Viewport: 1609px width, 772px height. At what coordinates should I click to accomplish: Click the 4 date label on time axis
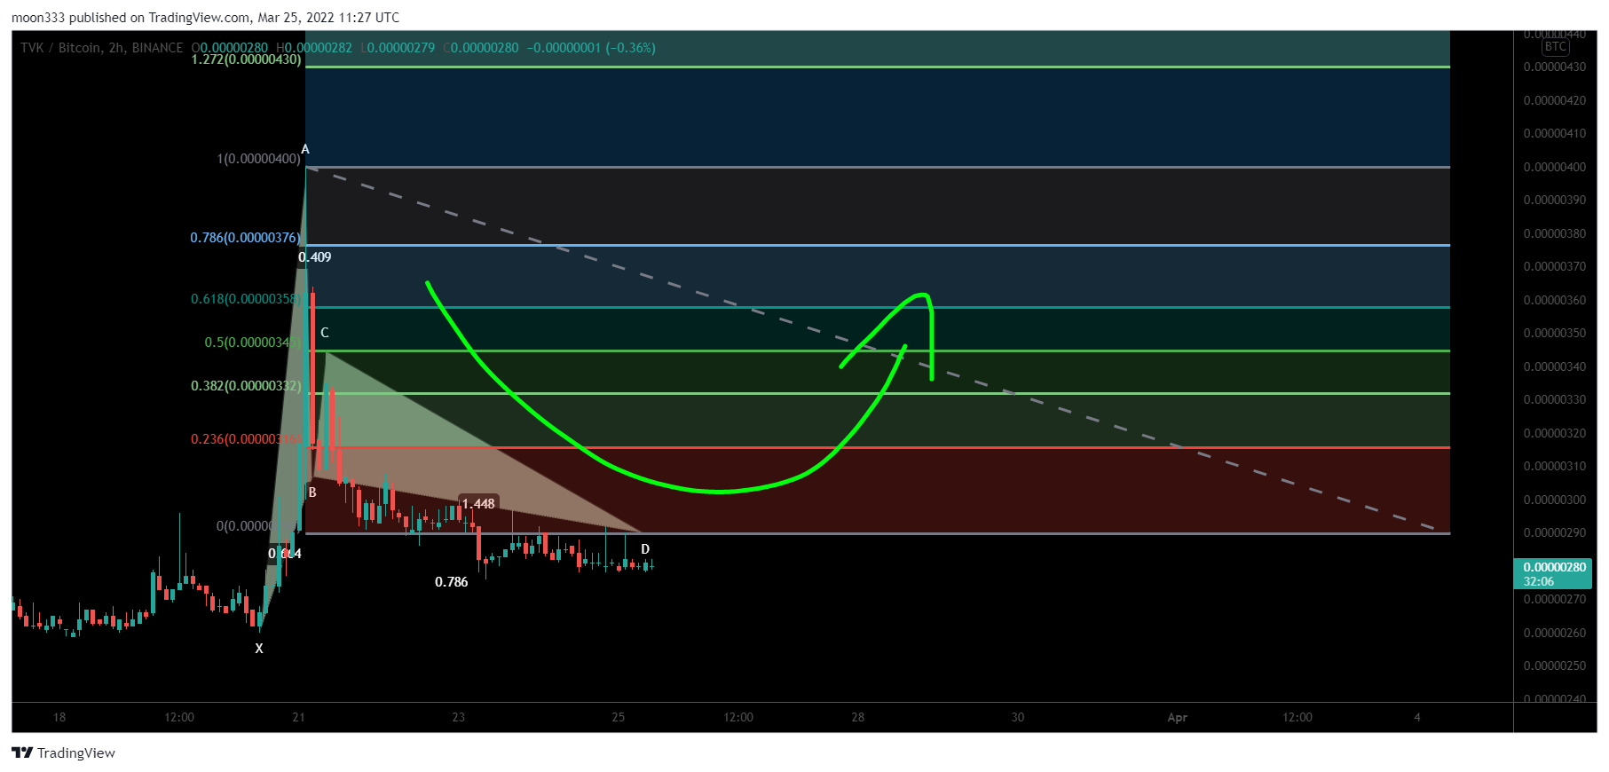(x=1417, y=717)
